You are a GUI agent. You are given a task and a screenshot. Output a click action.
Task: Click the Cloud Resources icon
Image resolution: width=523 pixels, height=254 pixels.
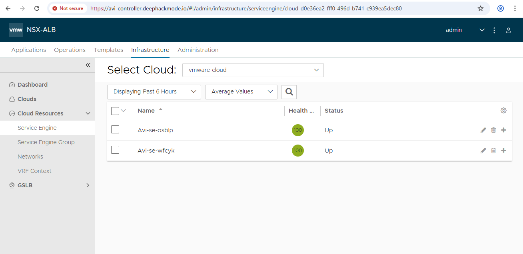tap(12, 113)
